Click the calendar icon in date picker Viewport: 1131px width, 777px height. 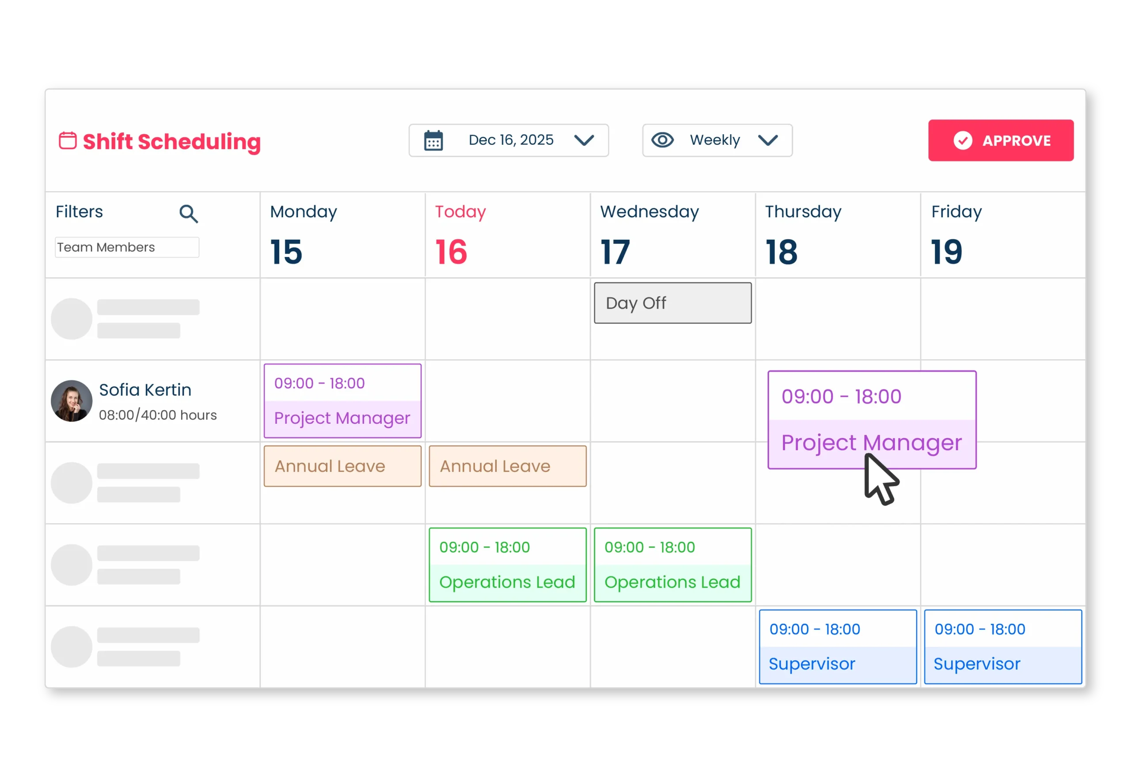[433, 141]
